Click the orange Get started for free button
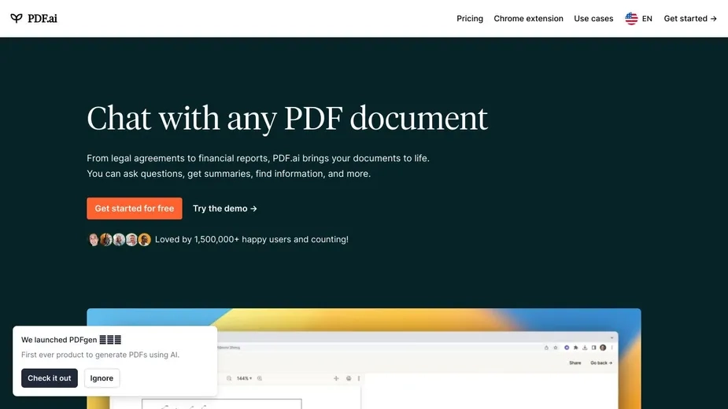The height and width of the screenshot is (409, 728). tap(134, 208)
